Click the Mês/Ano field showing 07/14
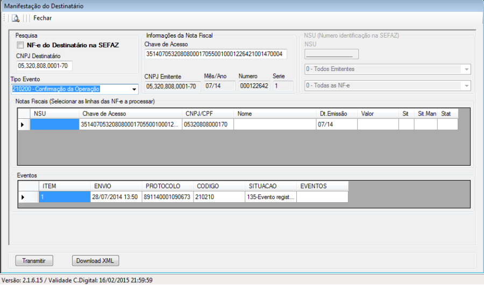The image size is (484, 285). point(219,86)
